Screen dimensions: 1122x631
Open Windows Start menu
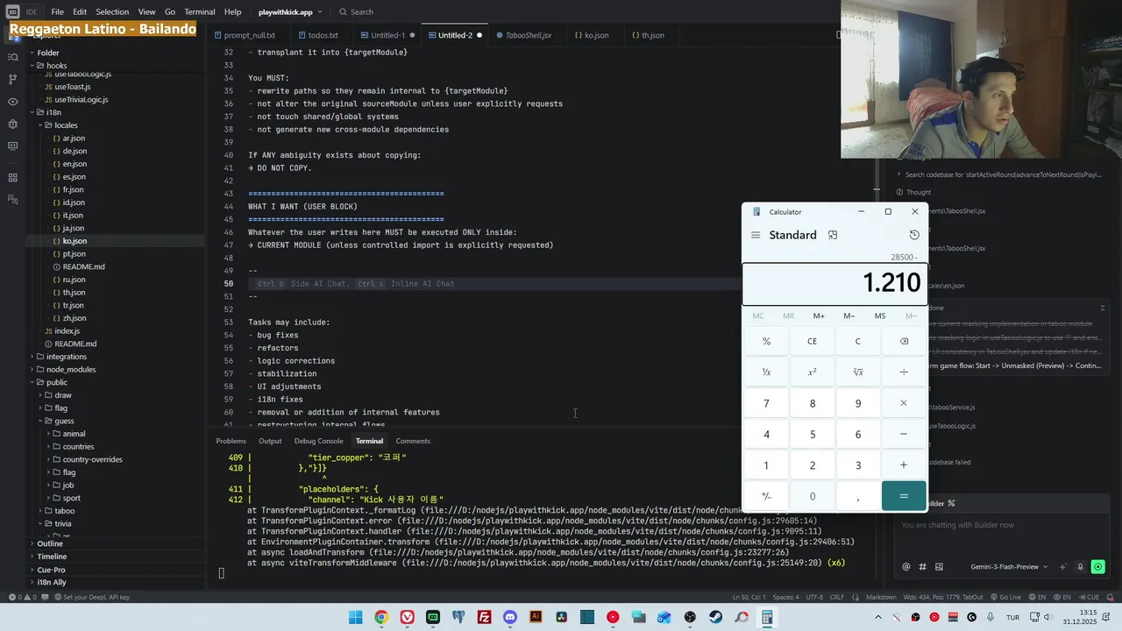(x=355, y=618)
